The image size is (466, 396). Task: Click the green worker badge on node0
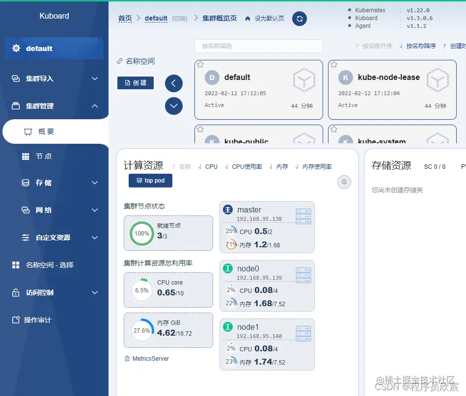pyautogui.click(x=228, y=268)
